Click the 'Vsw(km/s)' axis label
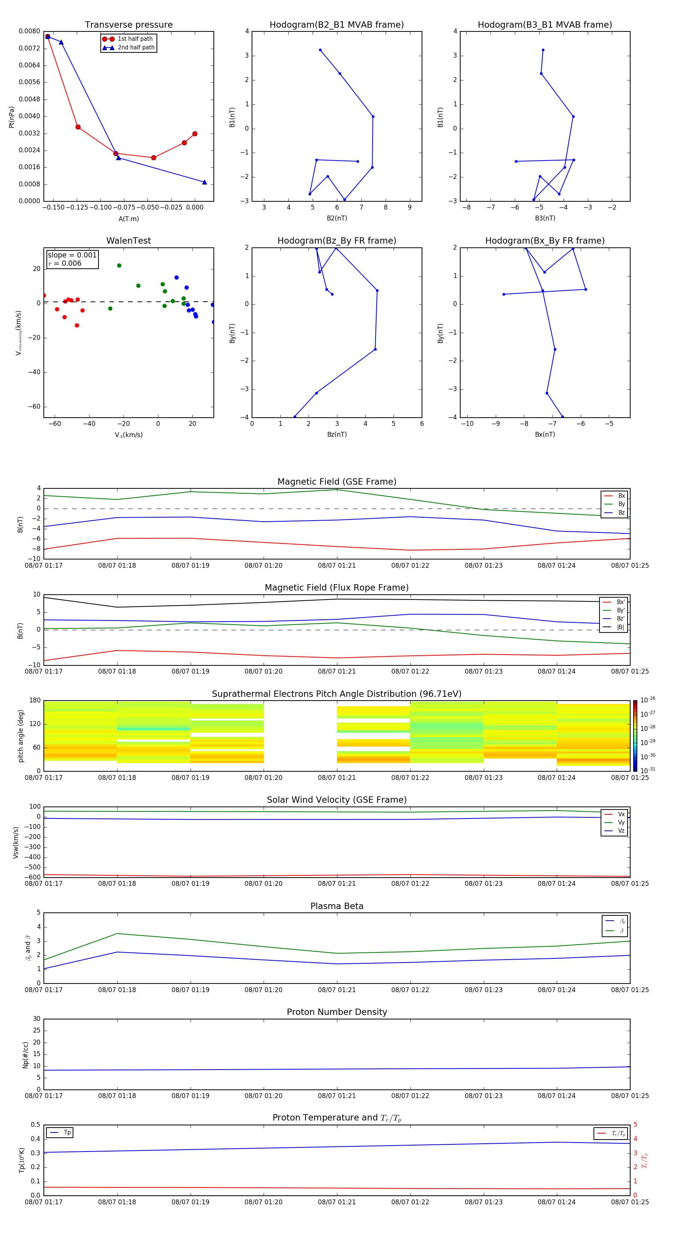This screenshot has height=1235, width=674. pos(16,842)
